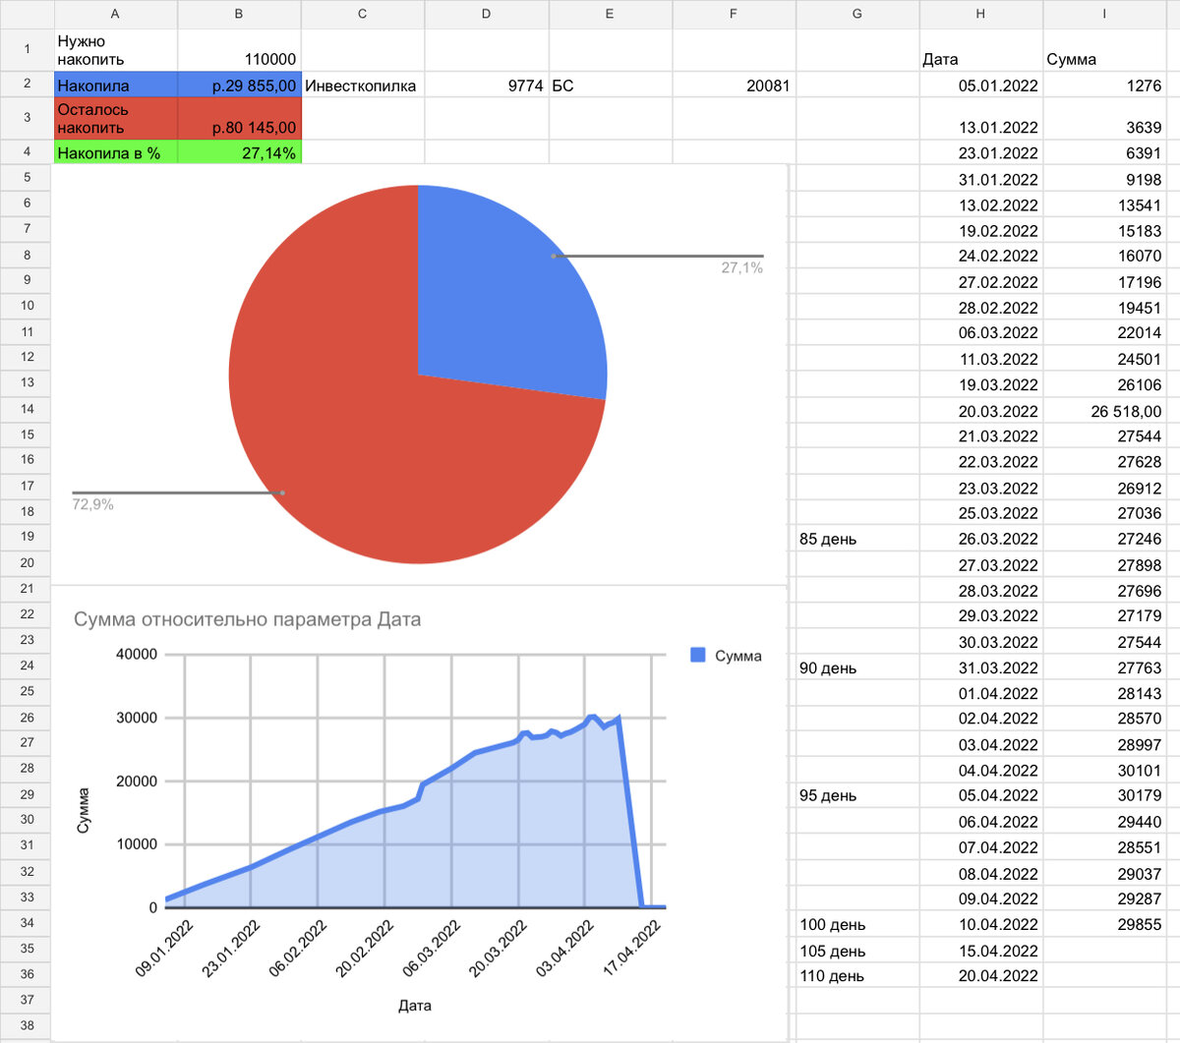The width and height of the screenshot is (1180, 1043).
Task: Click sum cell 26912
Action: click(x=1104, y=488)
